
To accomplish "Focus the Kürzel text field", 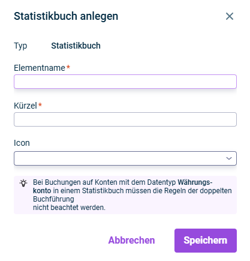I will (x=125, y=119).
